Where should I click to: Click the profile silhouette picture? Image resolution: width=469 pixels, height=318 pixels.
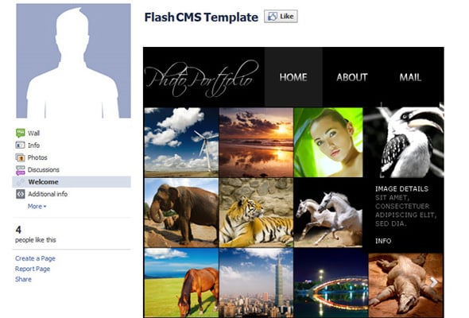point(73,60)
